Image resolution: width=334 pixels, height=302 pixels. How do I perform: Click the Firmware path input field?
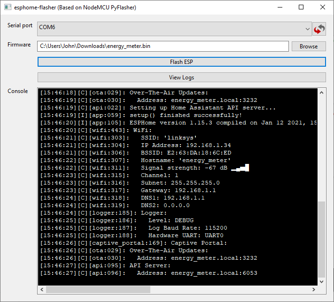point(163,46)
